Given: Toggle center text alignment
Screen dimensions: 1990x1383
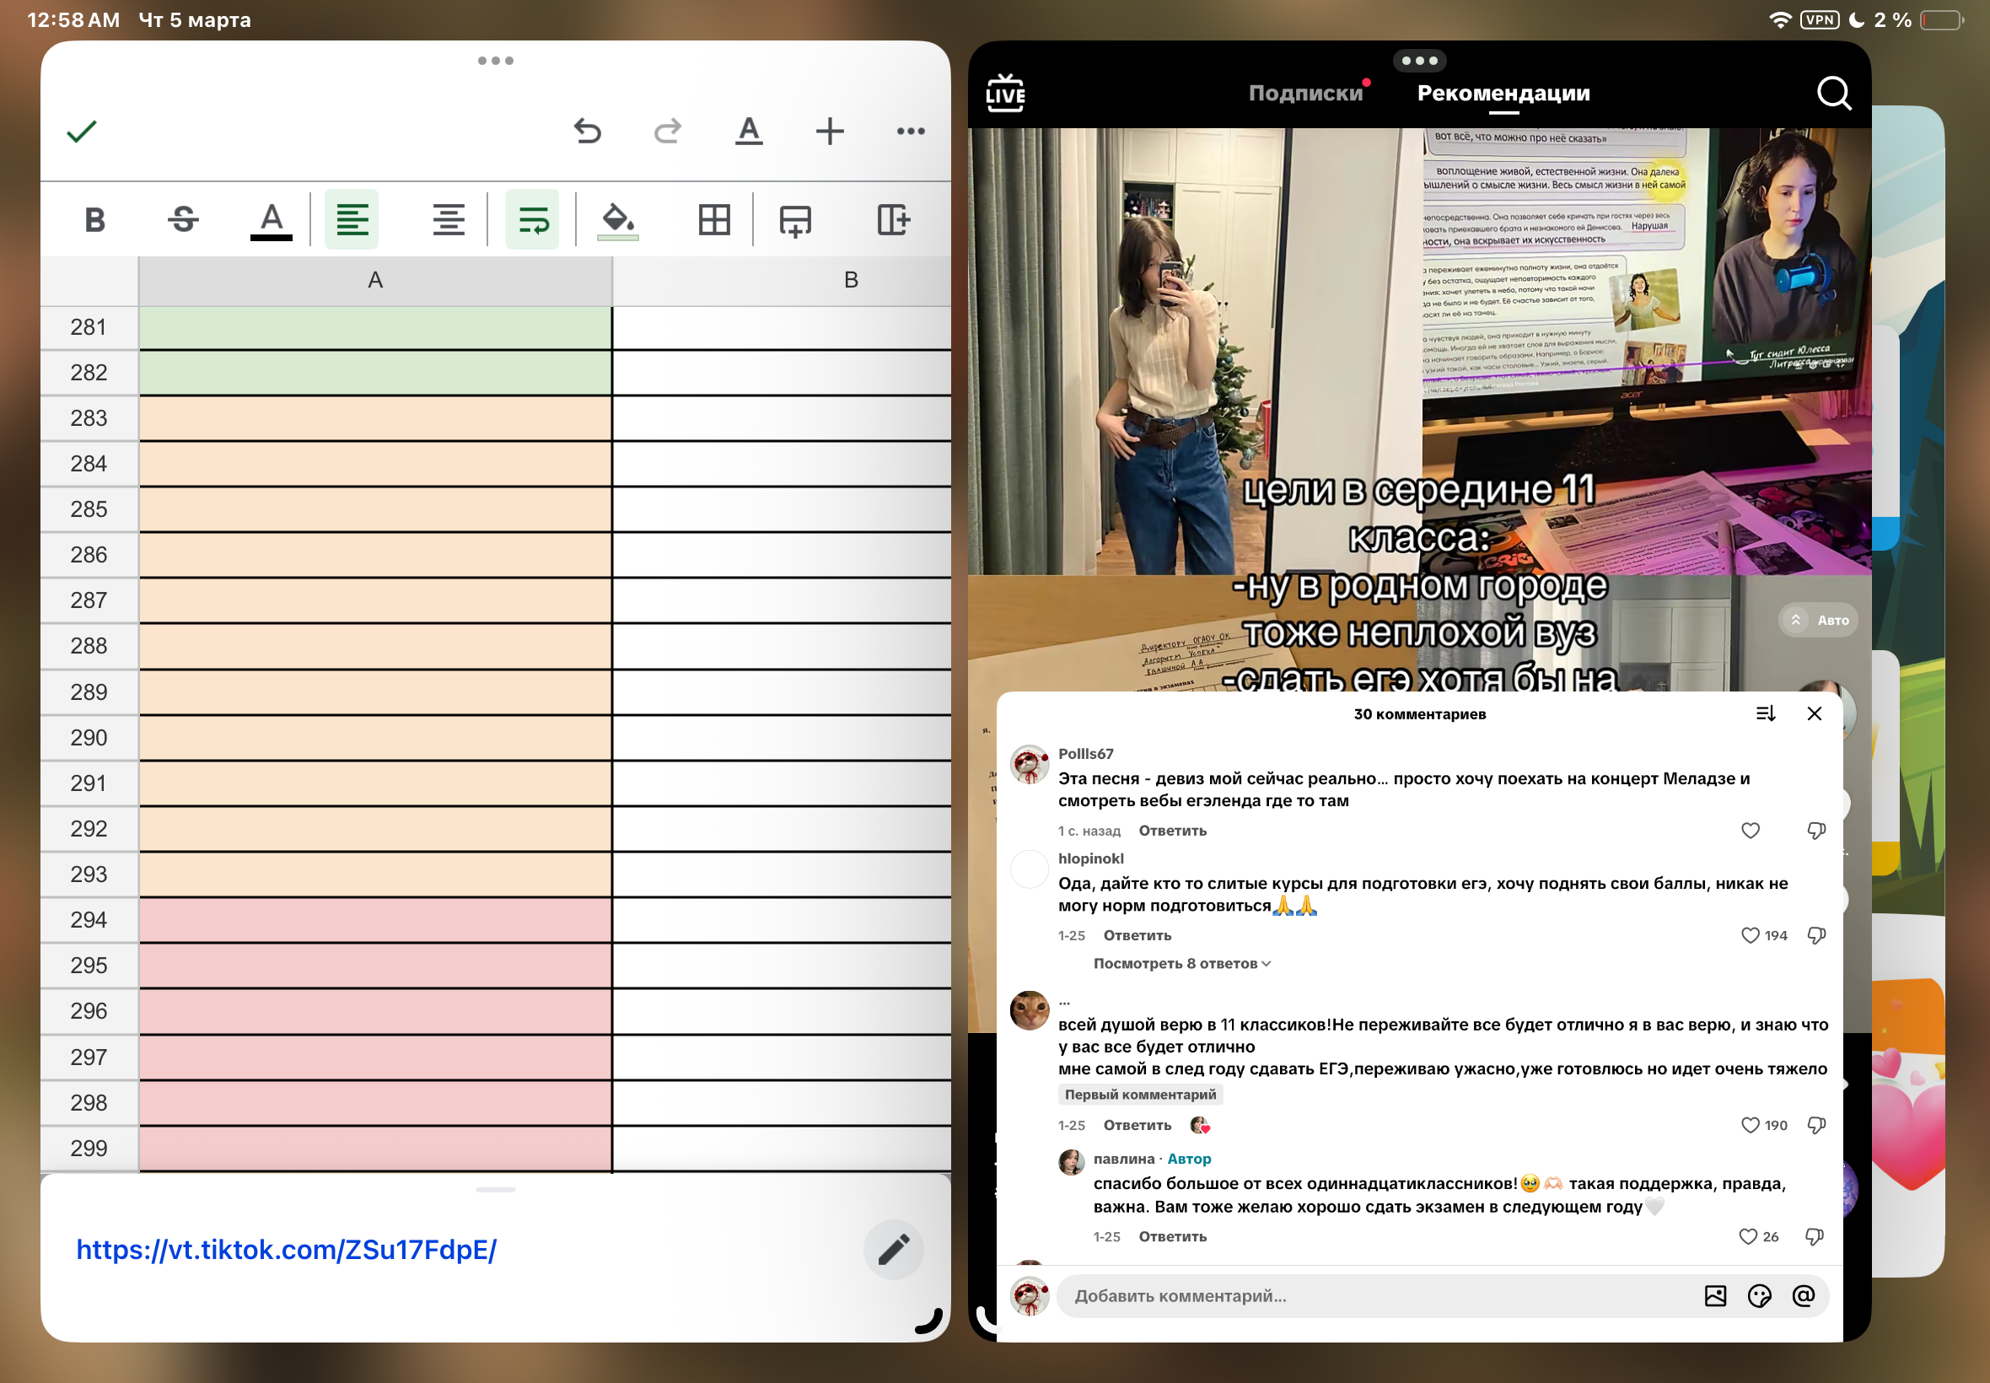Looking at the screenshot, I should click(x=449, y=220).
